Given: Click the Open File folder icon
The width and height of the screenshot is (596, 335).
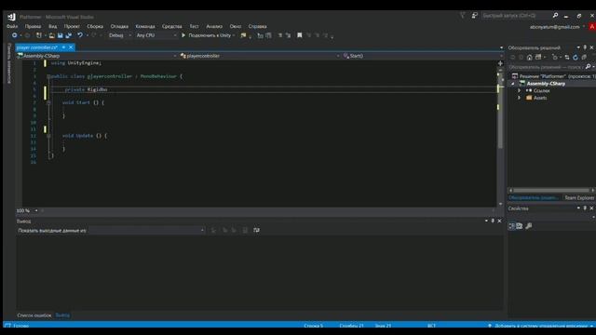Looking at the screenshot, I should coord(52,35).
